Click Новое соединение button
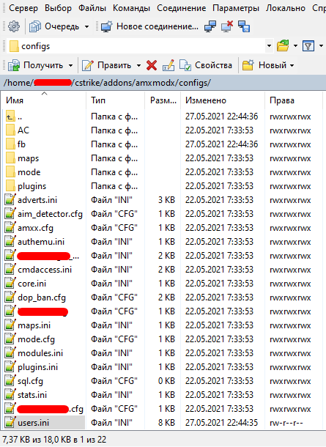Viewport: 326px width, 447px height. click(149, 26)
